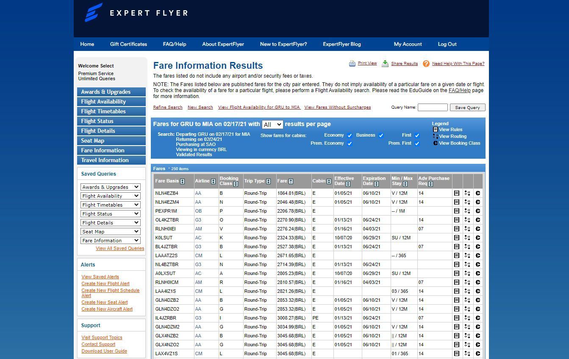
Task: View booking class for the NLN4EZB4 fare
Action: (x=478, y=193)
